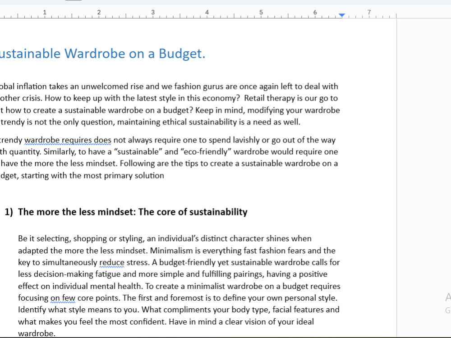Click the final word 'wardrobe.' at page bottom
This screenshot has height=338, width=451.
(x=37, y=333)
